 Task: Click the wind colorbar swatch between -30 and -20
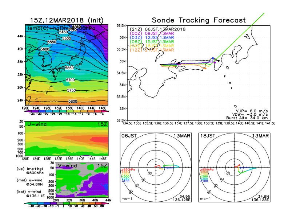point(41,203)
